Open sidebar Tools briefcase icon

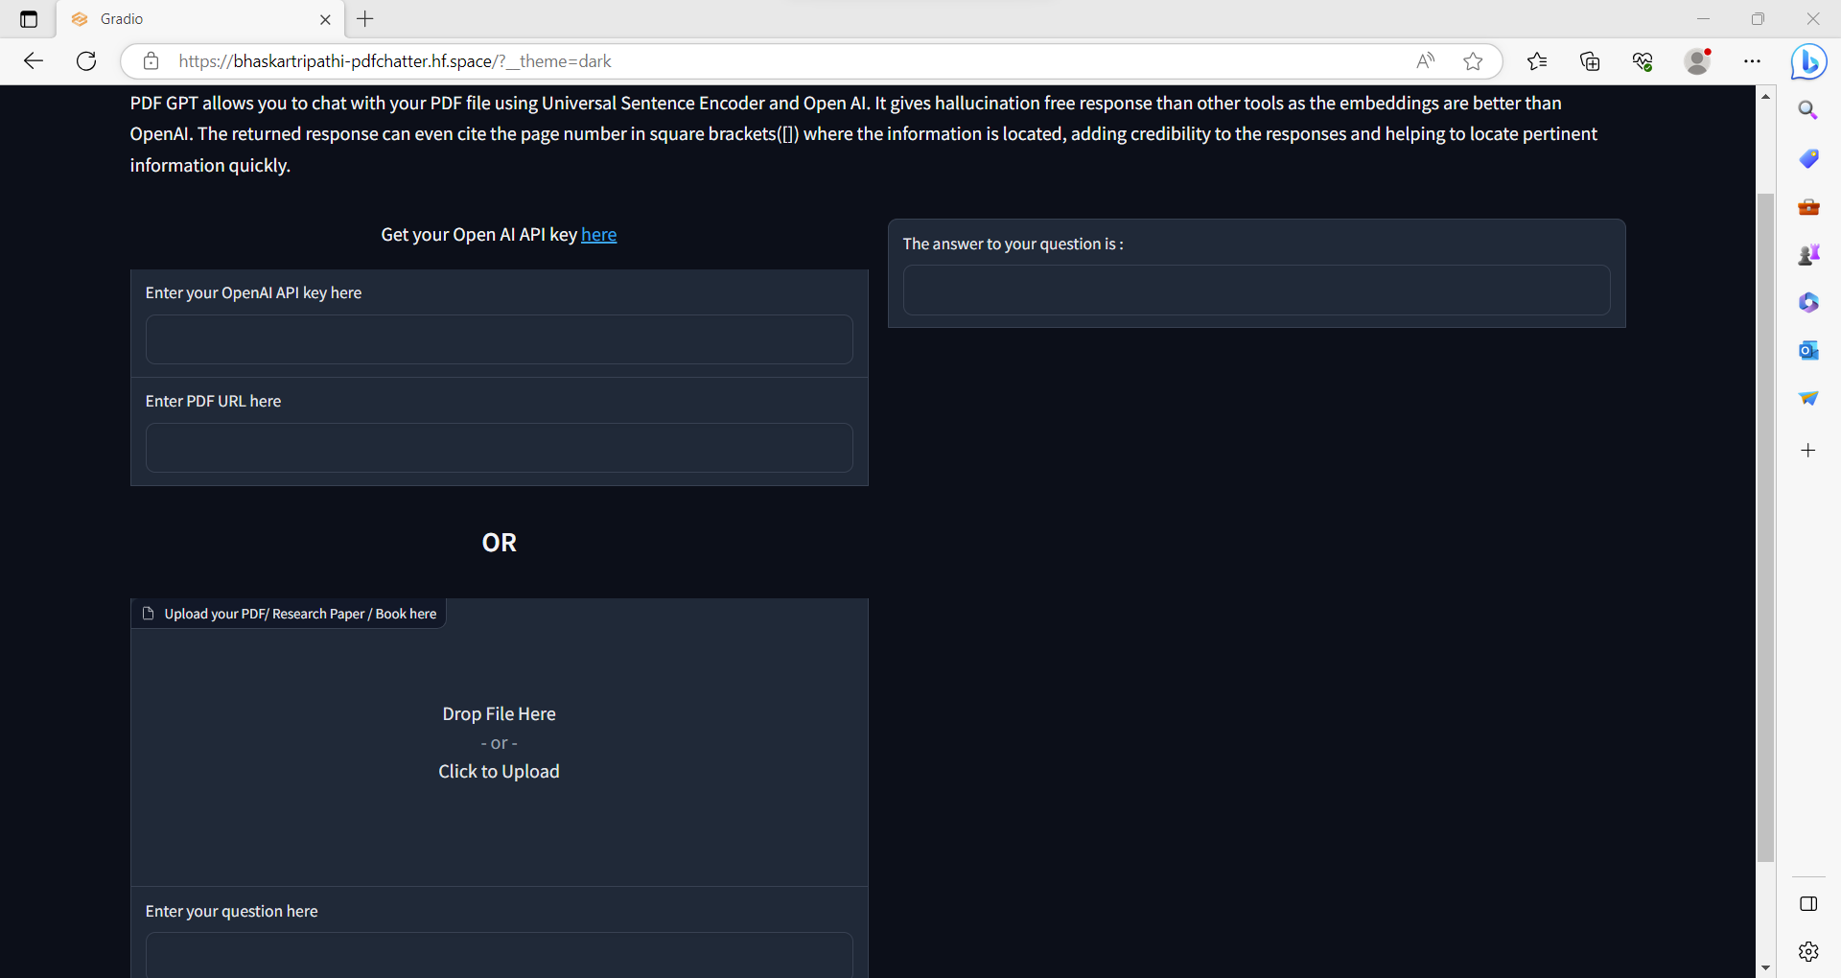tap(1808, 206)
